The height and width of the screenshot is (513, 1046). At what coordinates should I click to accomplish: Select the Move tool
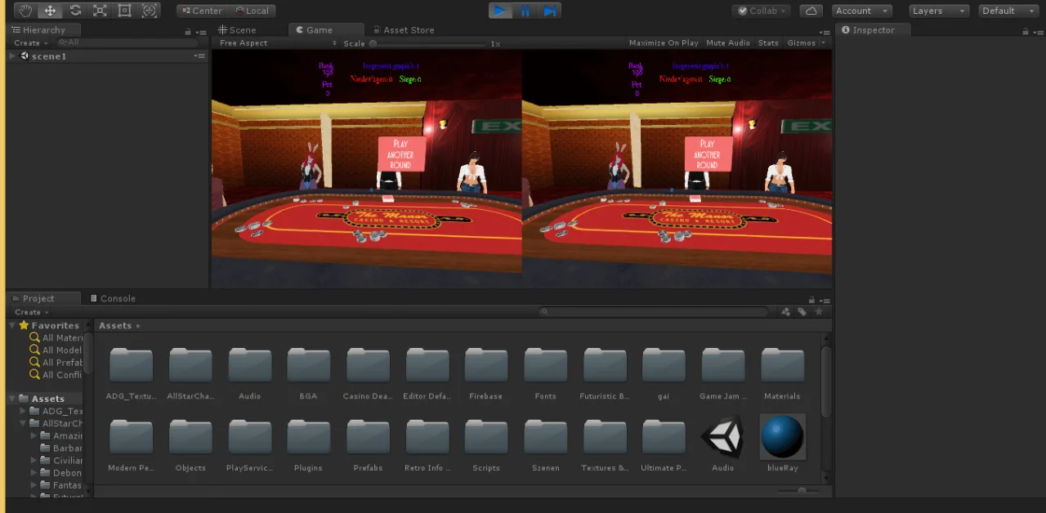pyautogui.click(x=50, y=11)
